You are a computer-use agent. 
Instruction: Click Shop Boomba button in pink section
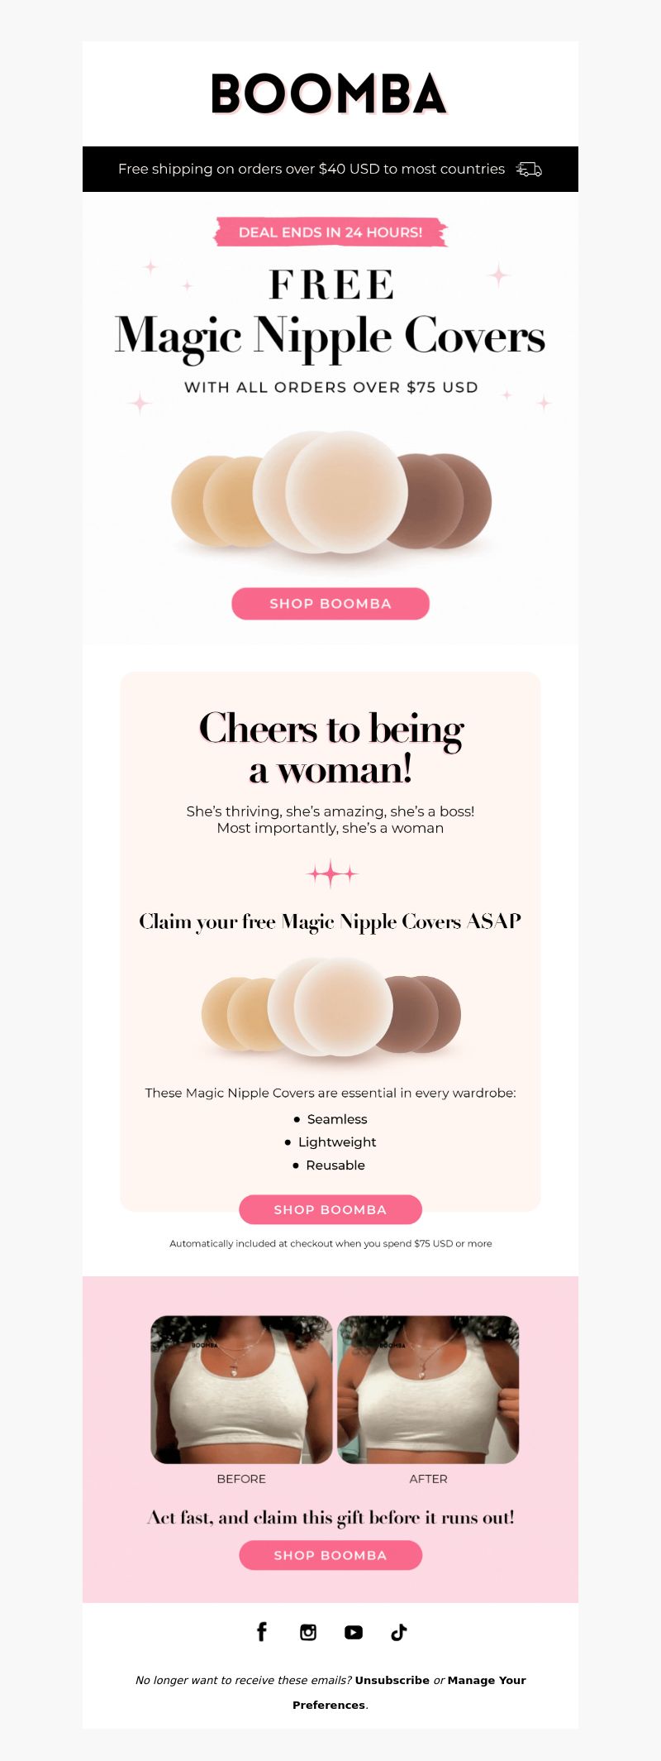point(330,1555)
